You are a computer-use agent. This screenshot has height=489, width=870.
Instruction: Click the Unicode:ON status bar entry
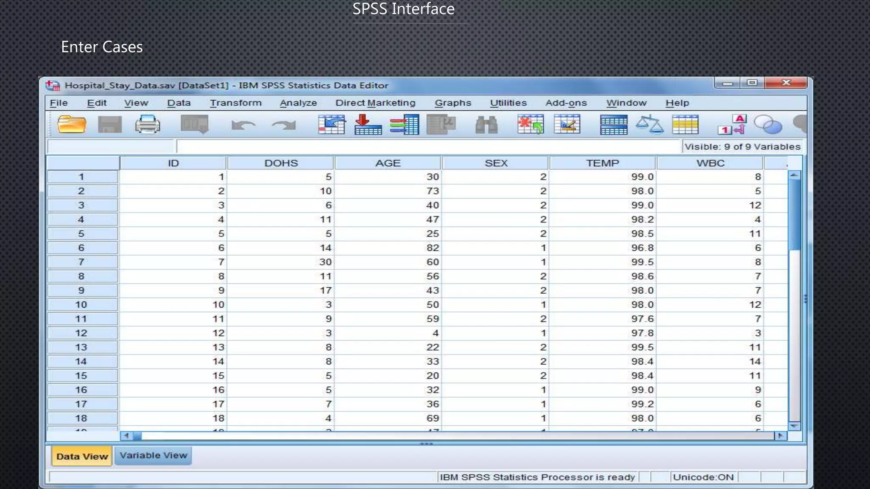[703, 477]
